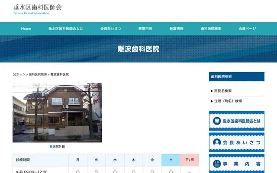Click the clinic exterior photo
Image resolution: width=277 pixels, height=173 pixels.
point(57,112)
